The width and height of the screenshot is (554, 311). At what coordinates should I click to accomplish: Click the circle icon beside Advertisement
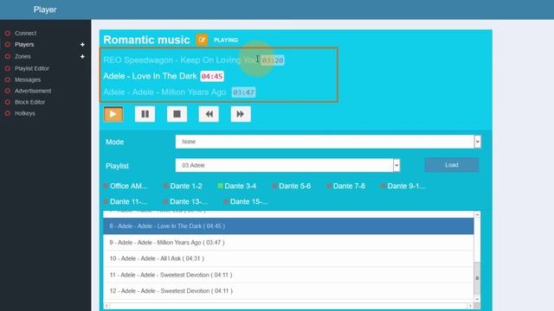click(x=8, y=91)
